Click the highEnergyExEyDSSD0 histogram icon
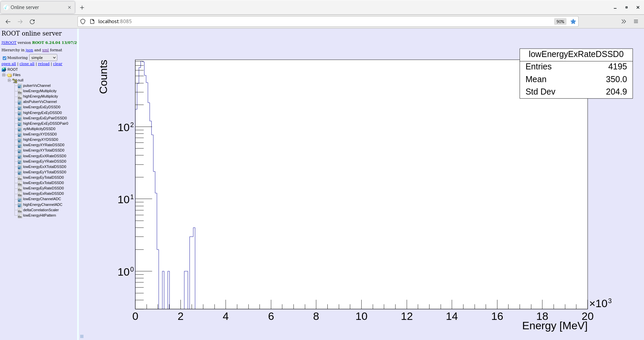 coord(20,113)
